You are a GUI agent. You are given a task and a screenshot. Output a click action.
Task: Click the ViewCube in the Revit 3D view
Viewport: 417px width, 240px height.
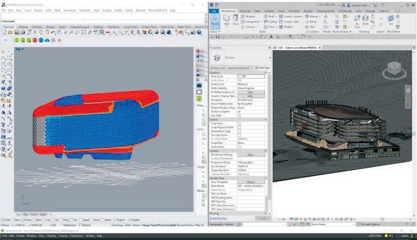pyautogui.click(x=394, y=70)
